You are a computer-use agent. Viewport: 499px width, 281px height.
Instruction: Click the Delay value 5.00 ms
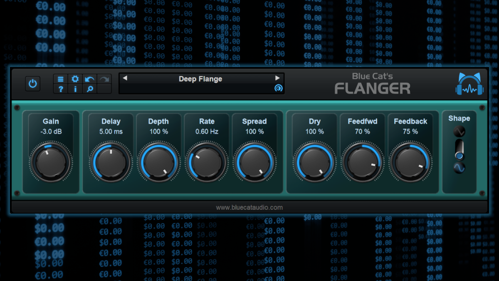click(111, 132)
